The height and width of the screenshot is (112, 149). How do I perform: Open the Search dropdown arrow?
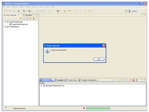click(60, 11)
